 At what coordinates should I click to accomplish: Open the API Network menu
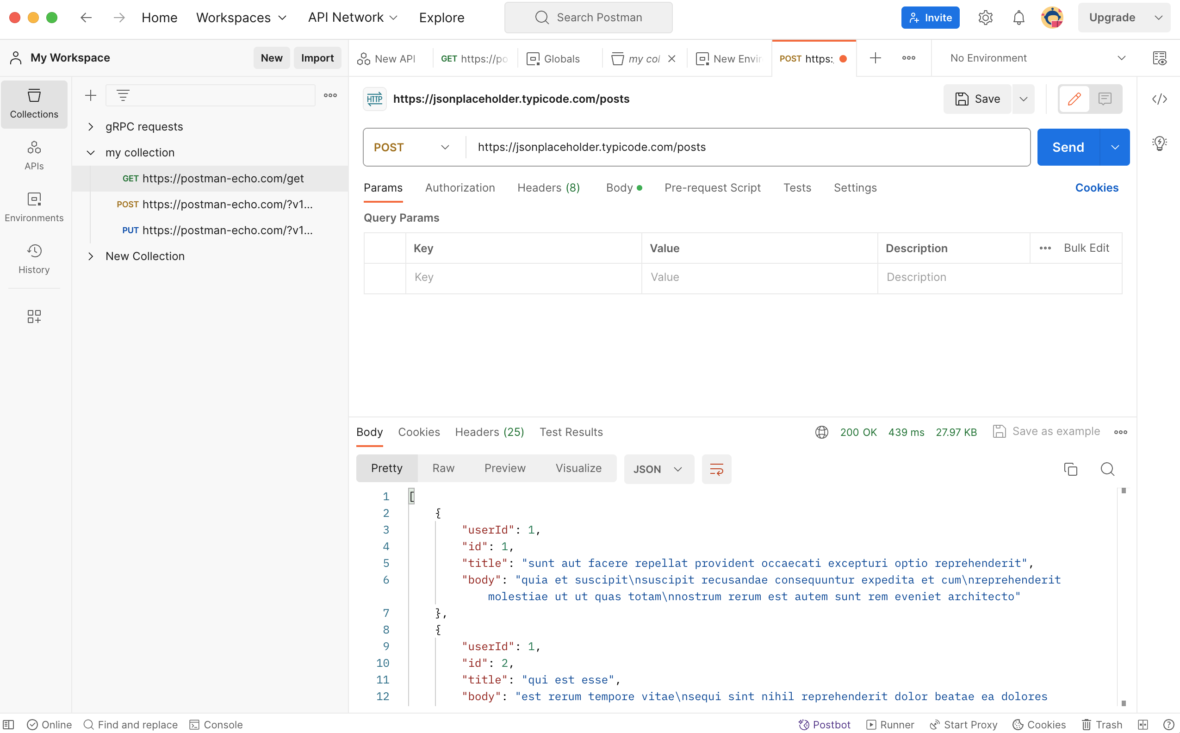click(353, 18)
